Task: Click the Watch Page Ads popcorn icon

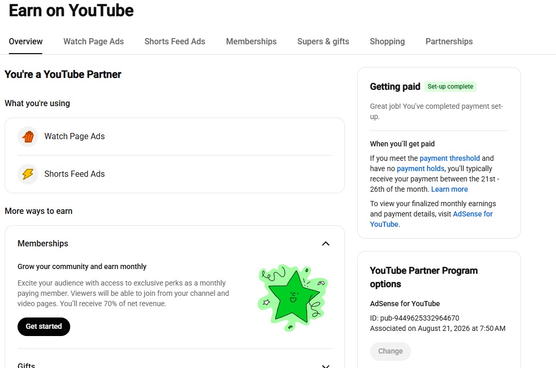Action: click(x=28, y=137)
